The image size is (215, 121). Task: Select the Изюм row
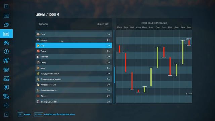74,96
